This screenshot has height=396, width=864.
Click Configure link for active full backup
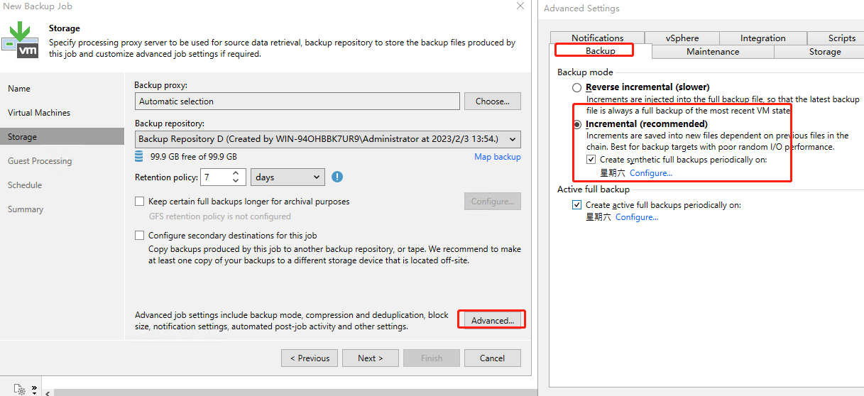click(637, 217)
